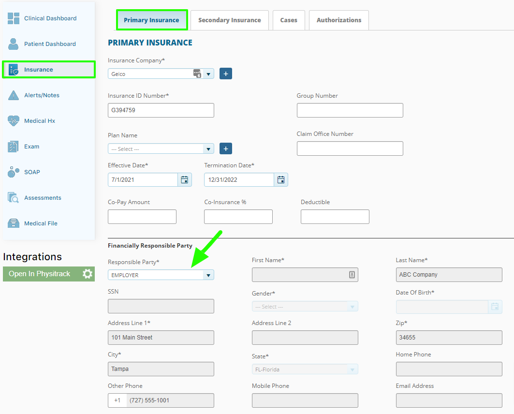Click the Medical Hx heart icon
This screenshot has height=414, width=514.
(x=14, y=120)
